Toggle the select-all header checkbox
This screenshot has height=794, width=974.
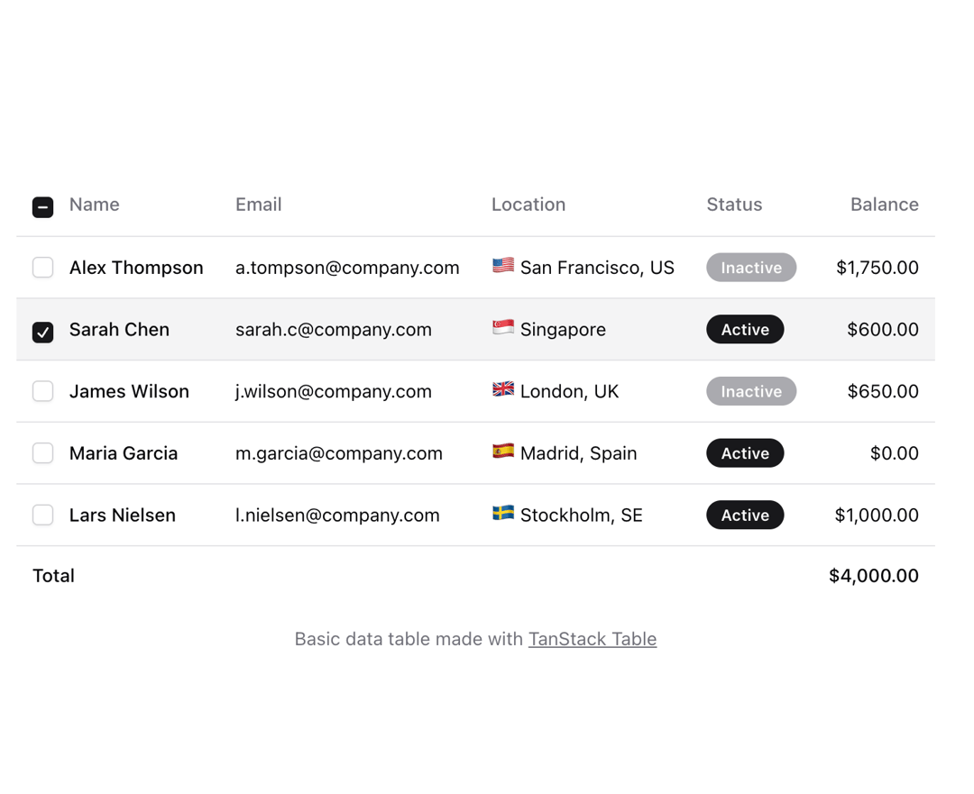[43, 207]
